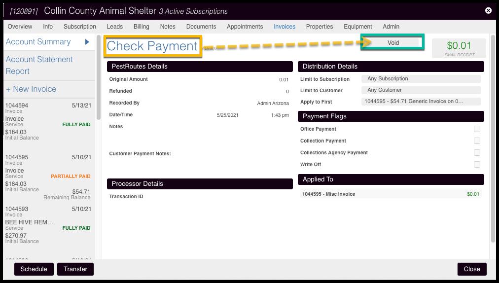Open the Account Statement Report link
Viewport: 499px width, 283px height.
point(39,65)
